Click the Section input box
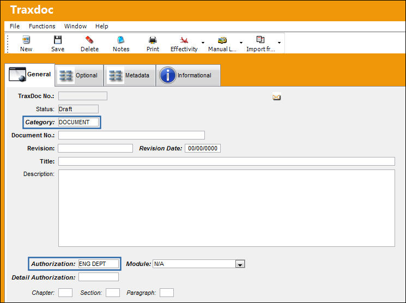 coord(113,293)
